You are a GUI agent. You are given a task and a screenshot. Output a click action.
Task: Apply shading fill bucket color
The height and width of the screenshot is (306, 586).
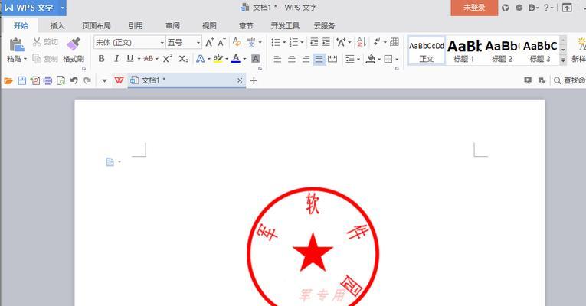370,59
